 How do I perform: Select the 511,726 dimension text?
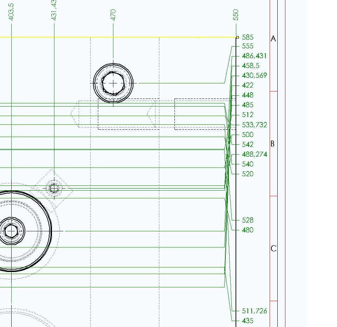[x=255, y=311]
